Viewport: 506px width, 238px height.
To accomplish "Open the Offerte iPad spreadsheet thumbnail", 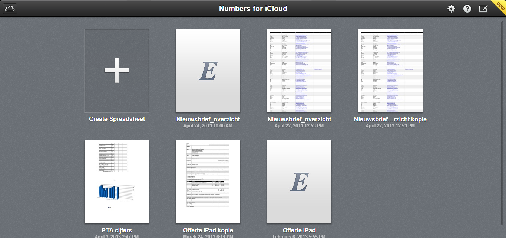I will click(299, 181).
